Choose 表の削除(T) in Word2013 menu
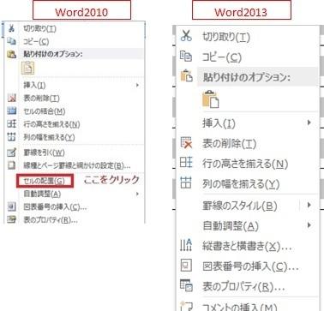 230,144
